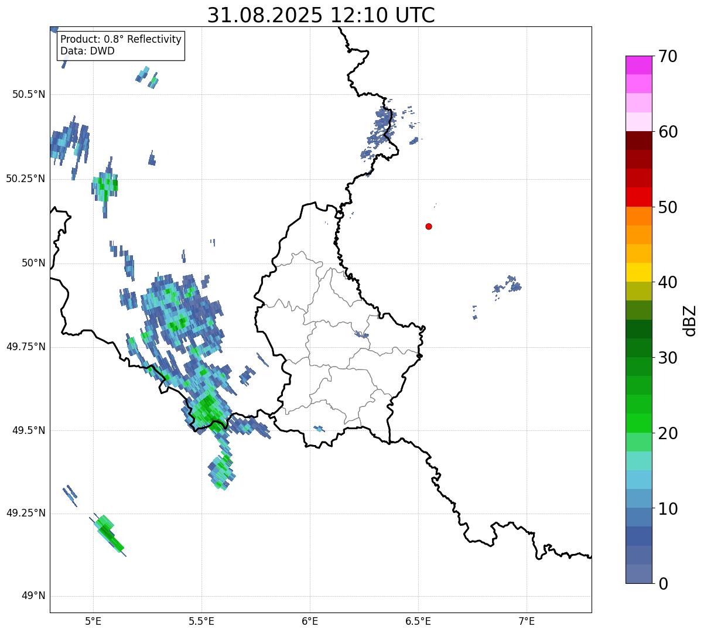Image resolution: width=704 pixels, height=633 pixels.
Task: Click the 6°E longitude label
Action: [310, 621]
